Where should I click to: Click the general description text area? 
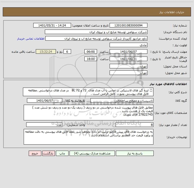88,92
